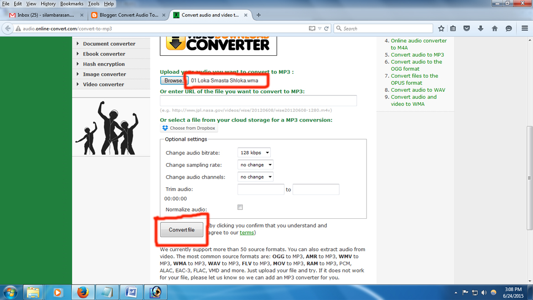533x300 pixels.
Task: Click the URL input field for MP3 conversion
Action: pos(258,100)
